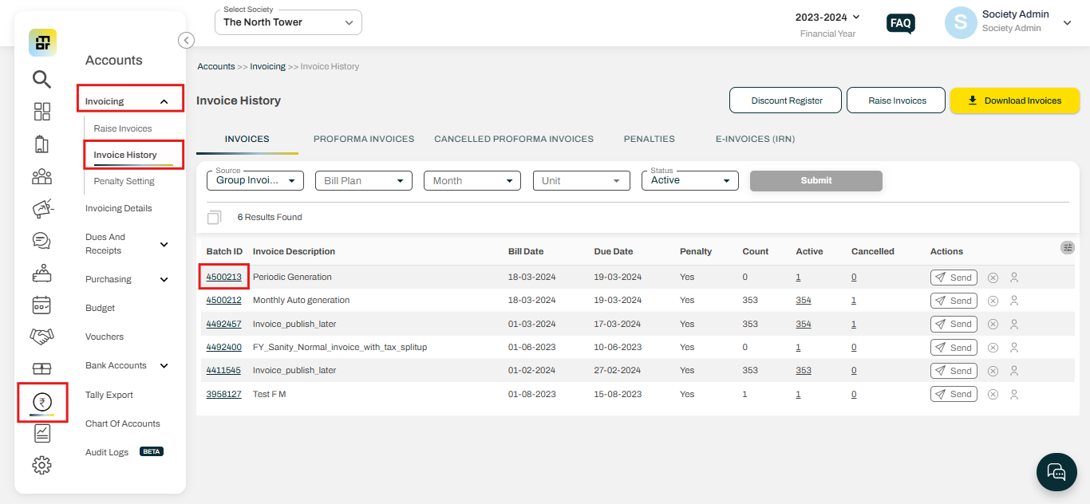Open the settings gear in the sidebar

pyautogui.click(x=42, y=465)
